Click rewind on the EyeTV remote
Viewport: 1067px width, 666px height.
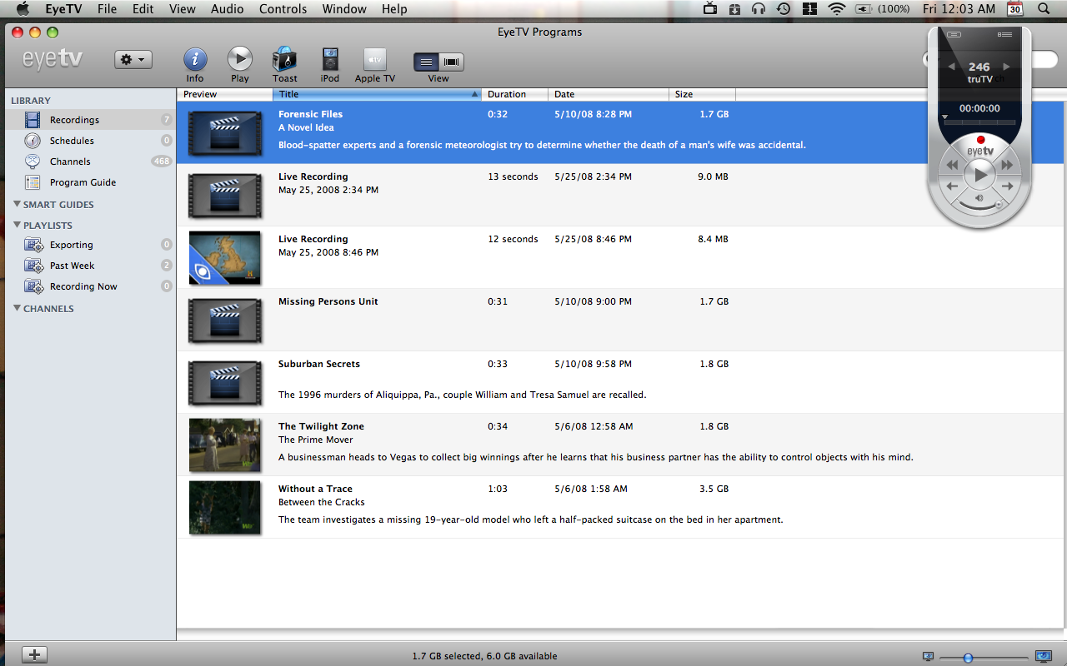click(x=952, y=166)
